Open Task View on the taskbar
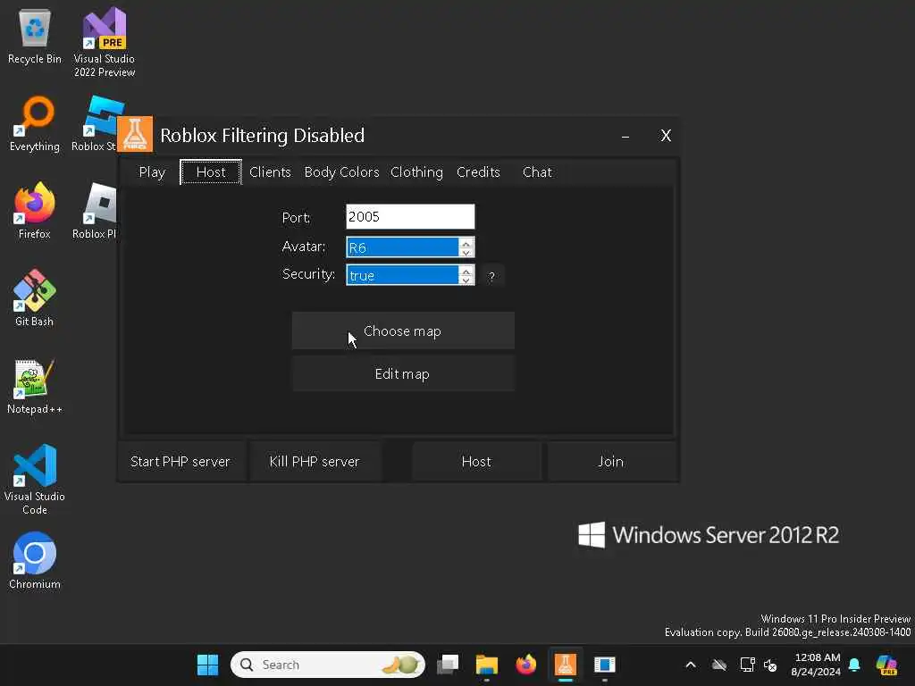The width and height of the screenshot is (915, 686). tap(448, 665)
